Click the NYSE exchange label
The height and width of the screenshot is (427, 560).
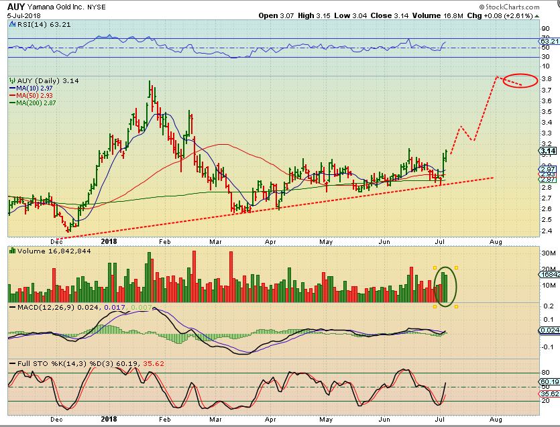click(x=97, y=7)
